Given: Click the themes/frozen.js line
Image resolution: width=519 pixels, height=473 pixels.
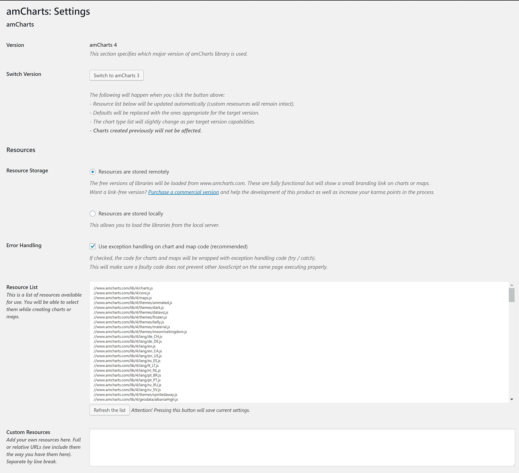Looking at the screenshot, I should pos(130,317).
